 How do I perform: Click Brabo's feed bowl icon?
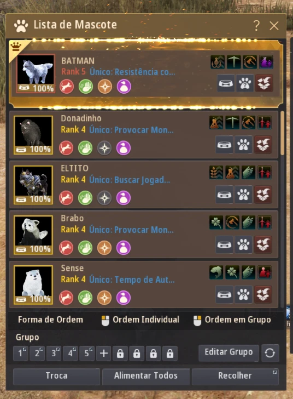pyautogui.click(x=224, y=244)
